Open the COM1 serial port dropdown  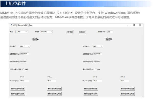pos(21,32)
